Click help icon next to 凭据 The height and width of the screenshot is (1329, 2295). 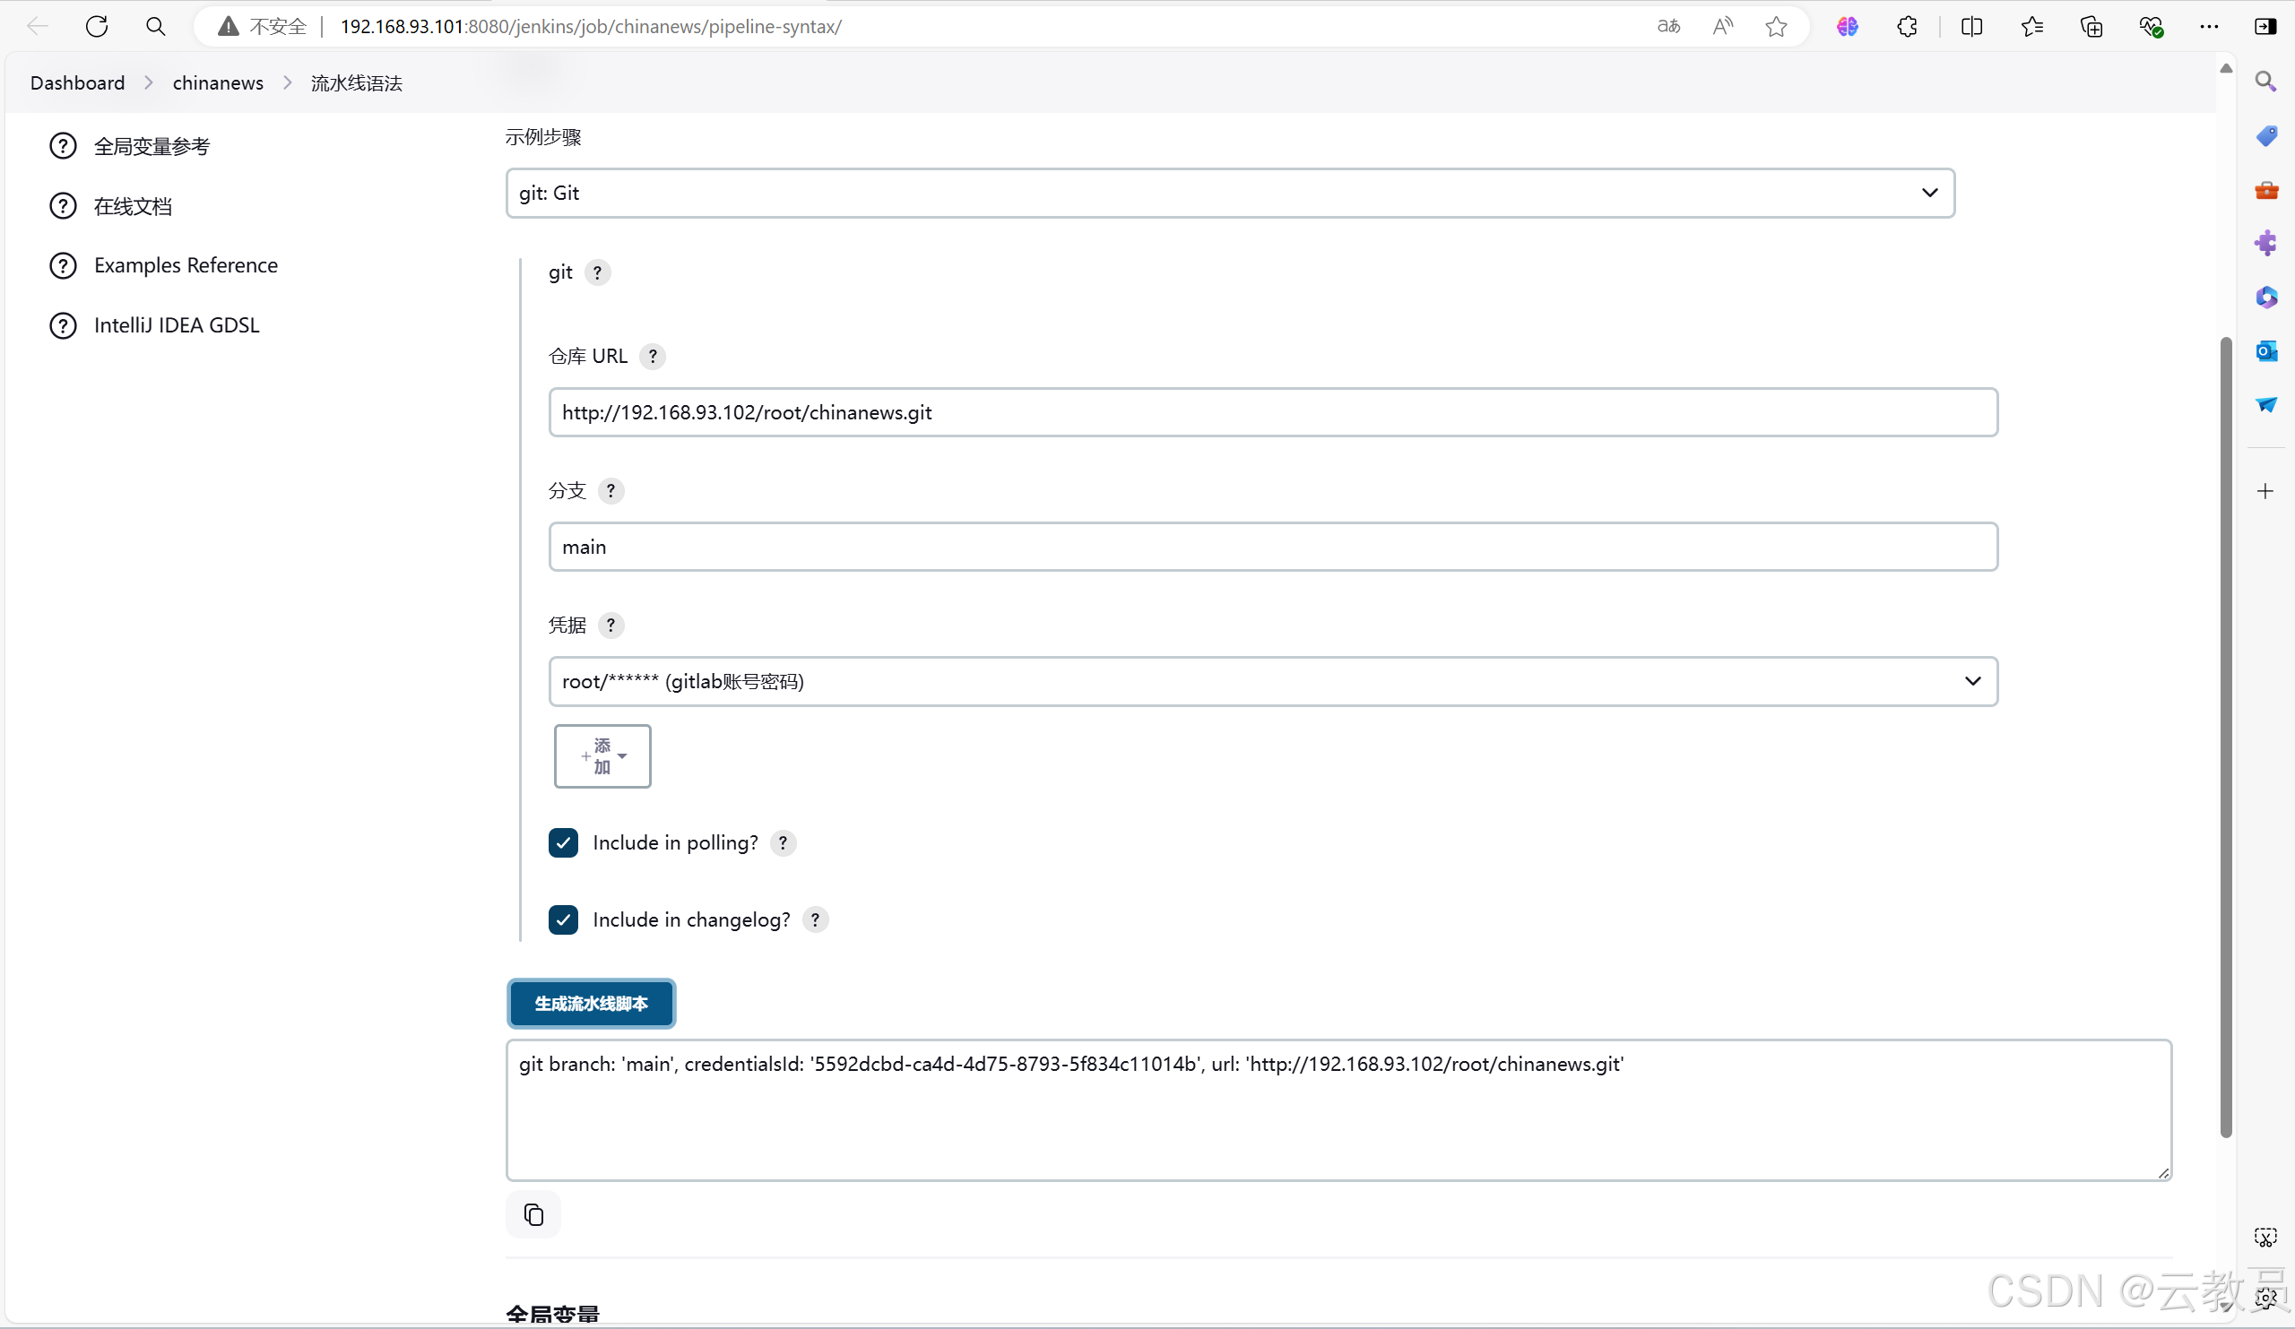611,626
